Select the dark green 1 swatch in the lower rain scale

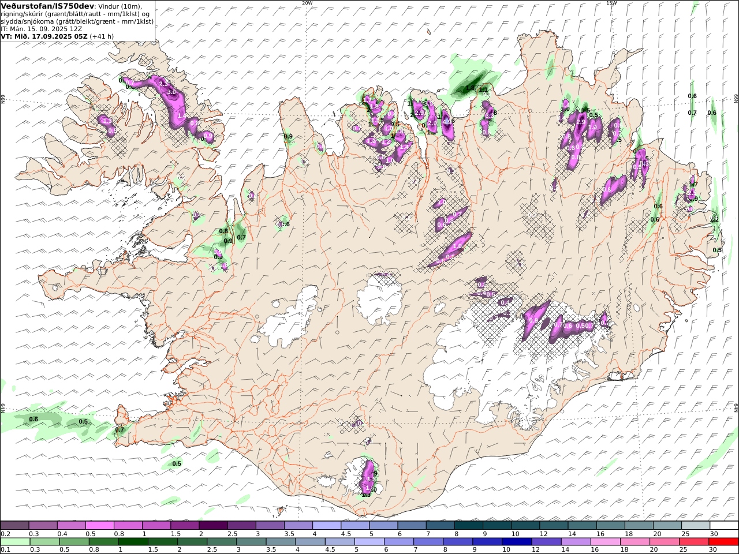[x=133, y=541]
